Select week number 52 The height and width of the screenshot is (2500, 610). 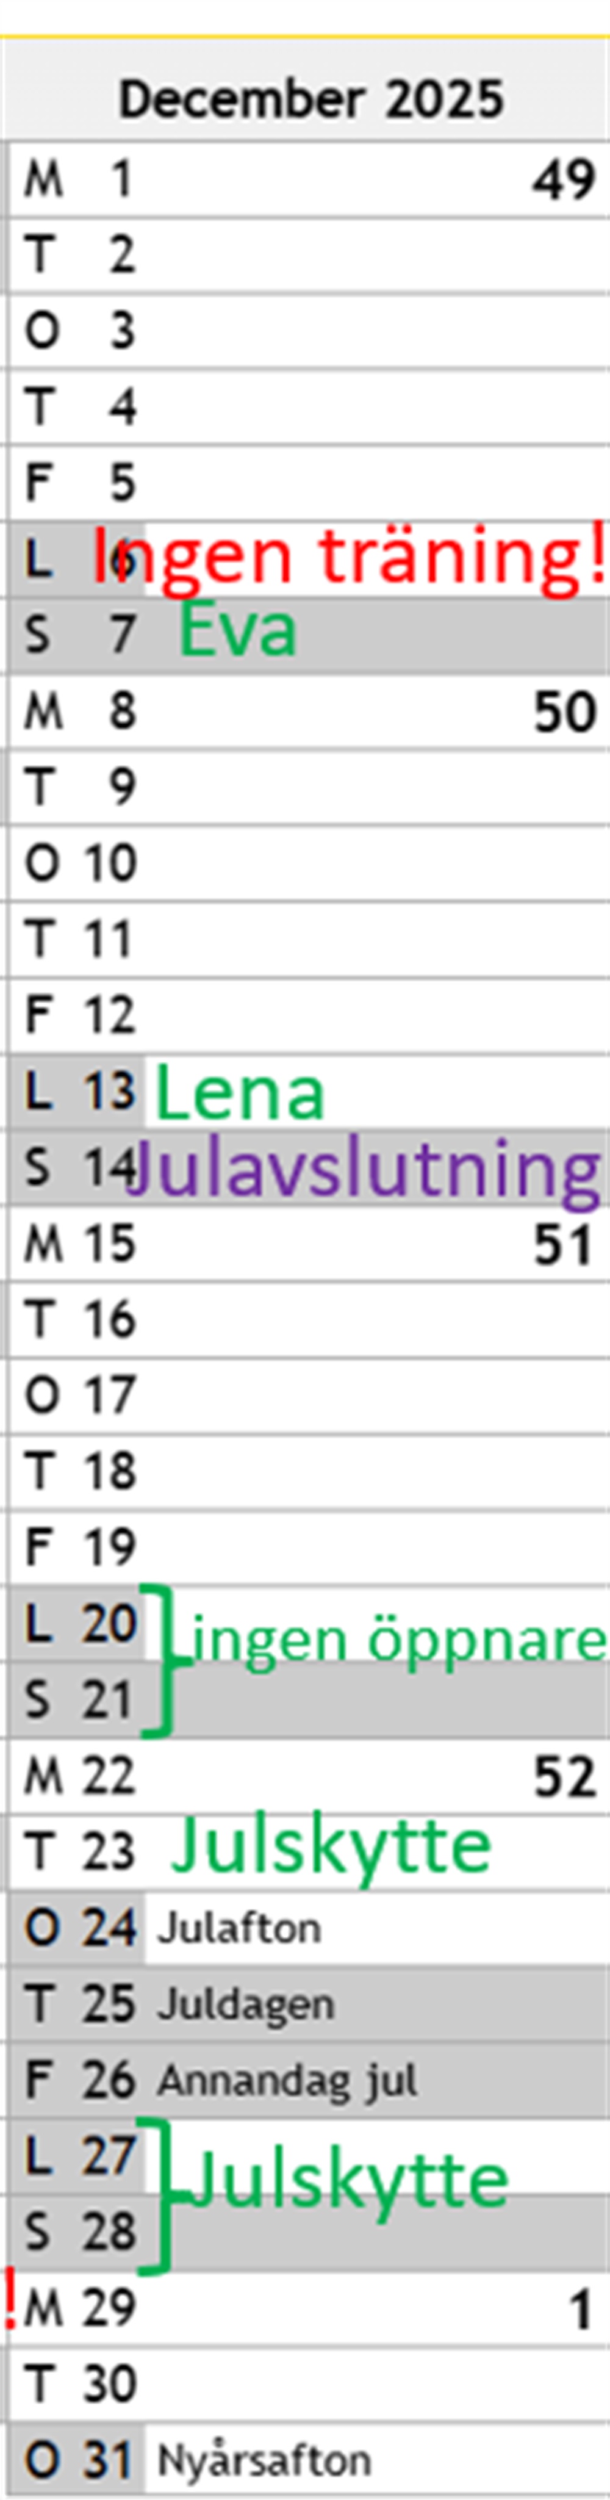pyautogui.click(x=564, y=1777)
